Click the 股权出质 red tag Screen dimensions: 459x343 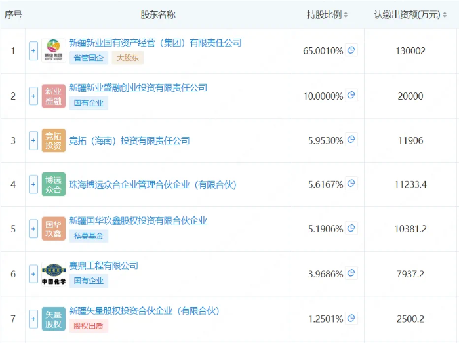pyautogui.click(x=89, y=326)
